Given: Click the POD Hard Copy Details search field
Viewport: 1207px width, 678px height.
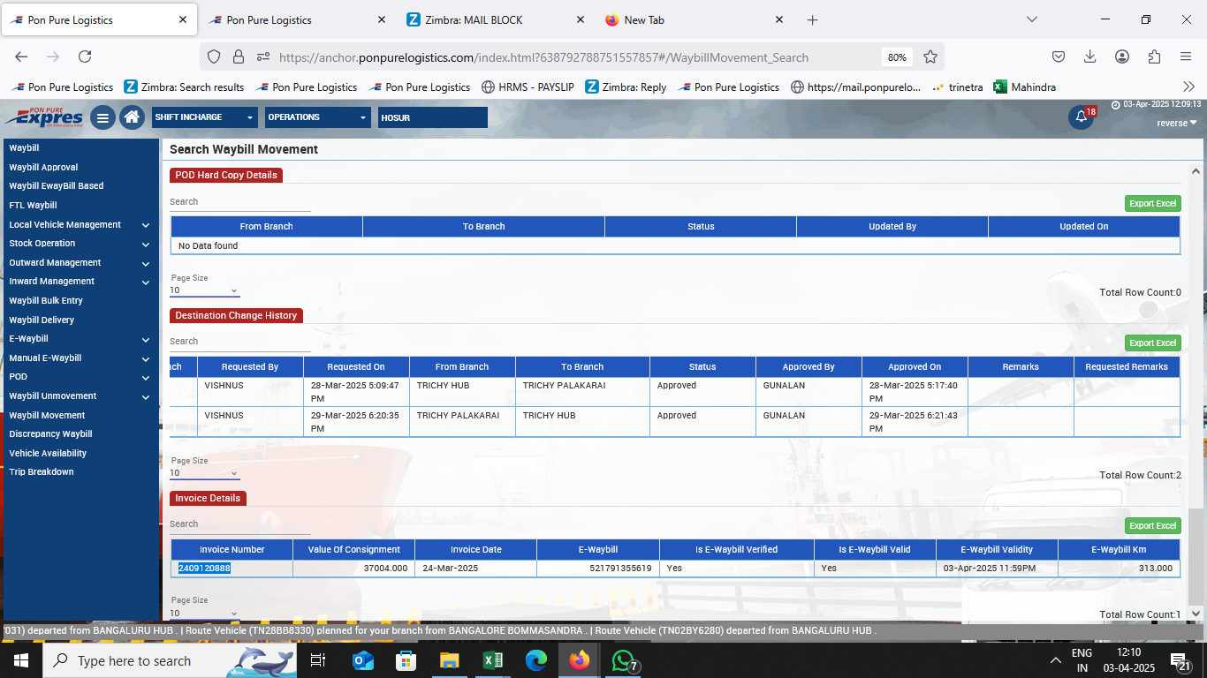Looking at the screenshot, I should [x=239, y=202].
